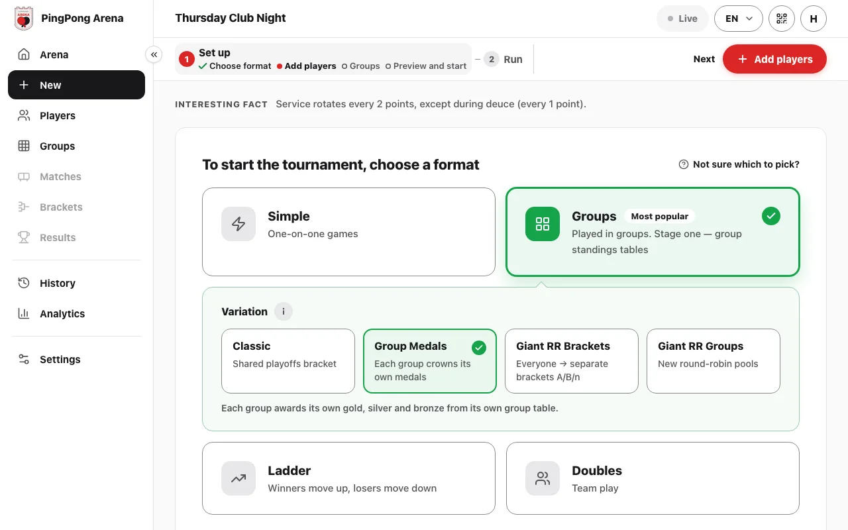This screenshot has width=848, height=530.
Task: Open the QR code icon button
Action: click(782, 19)
